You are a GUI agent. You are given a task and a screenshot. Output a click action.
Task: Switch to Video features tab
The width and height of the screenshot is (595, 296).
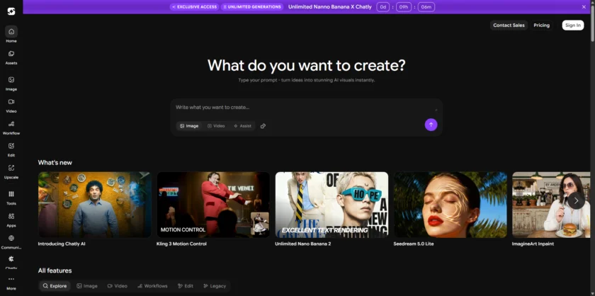[118, 286]
